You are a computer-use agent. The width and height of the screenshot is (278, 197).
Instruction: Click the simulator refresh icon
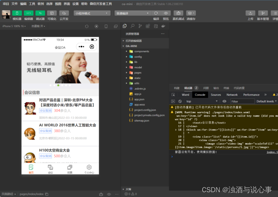[x=87, y=26]
